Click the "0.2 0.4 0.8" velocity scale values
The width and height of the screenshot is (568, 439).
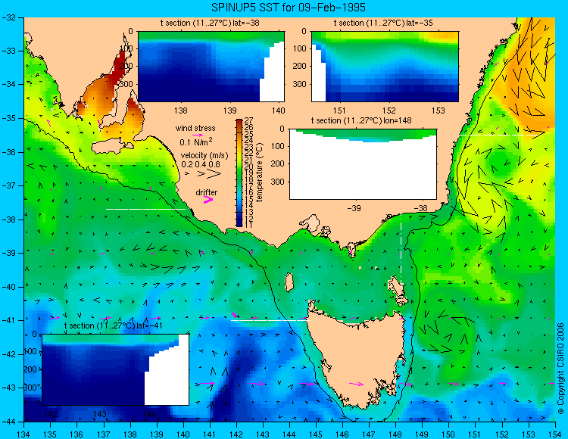[201, 164]
